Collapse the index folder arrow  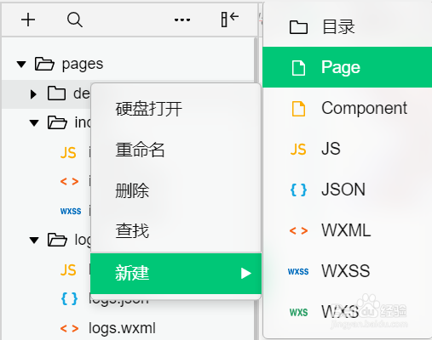(34, 123)
